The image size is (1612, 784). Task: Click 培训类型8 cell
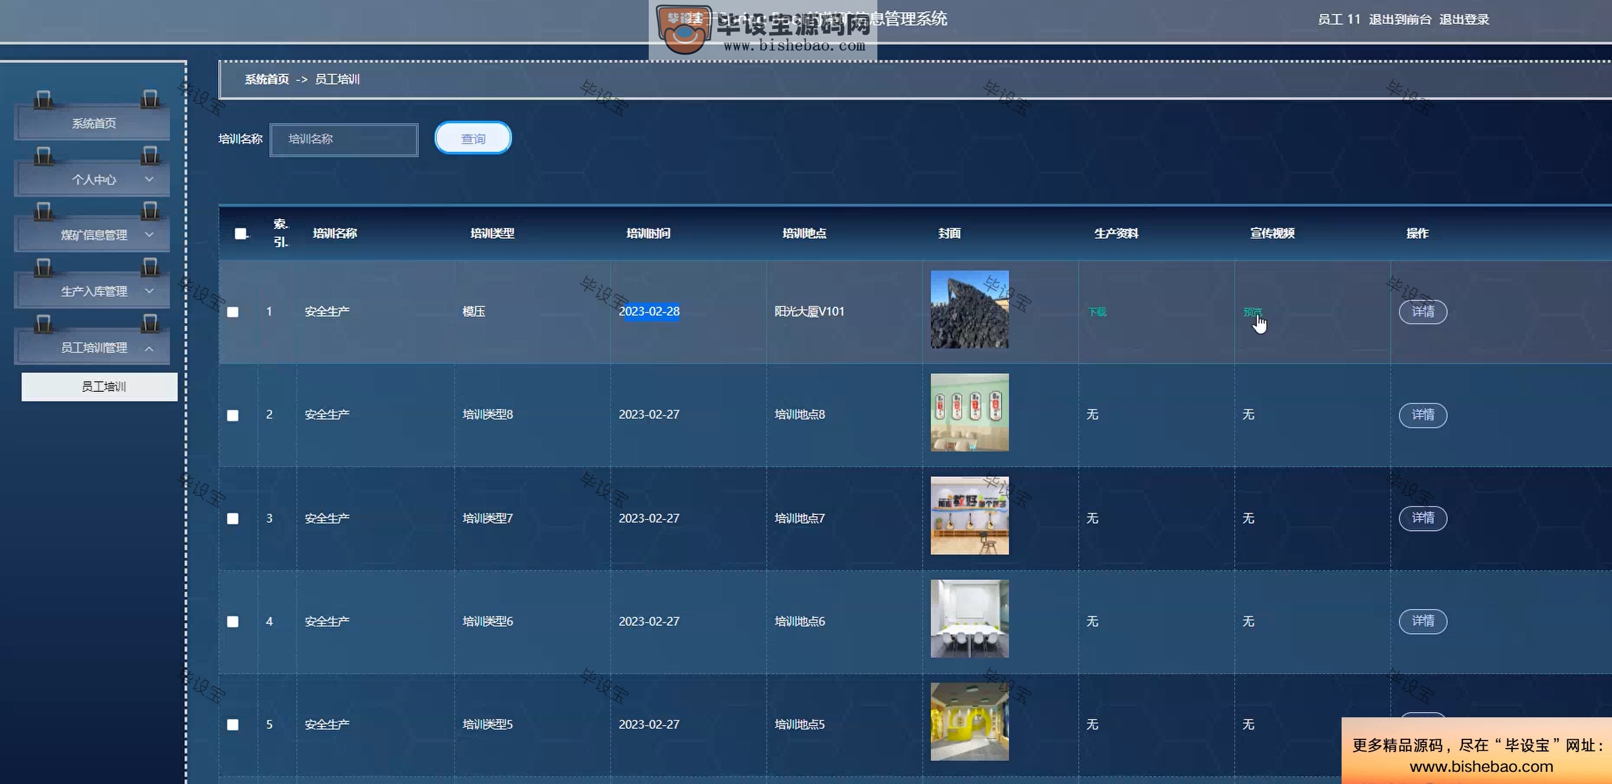point(487,415)
